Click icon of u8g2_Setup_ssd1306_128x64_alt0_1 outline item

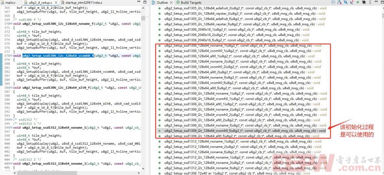[159, 56]
